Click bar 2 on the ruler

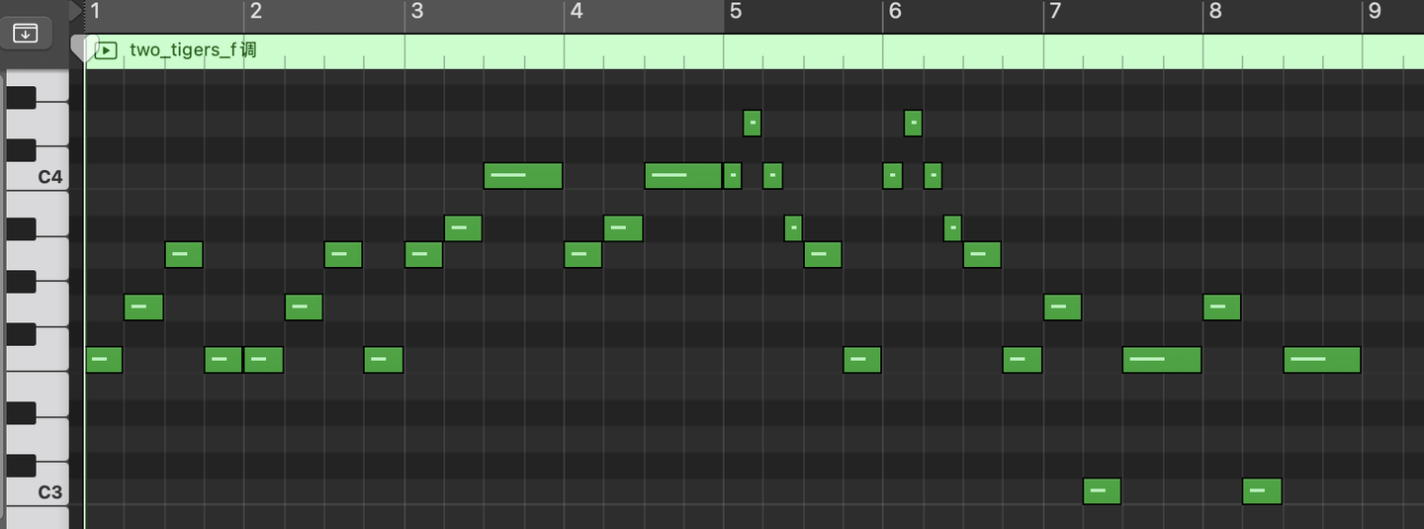[x=256, y=11]
